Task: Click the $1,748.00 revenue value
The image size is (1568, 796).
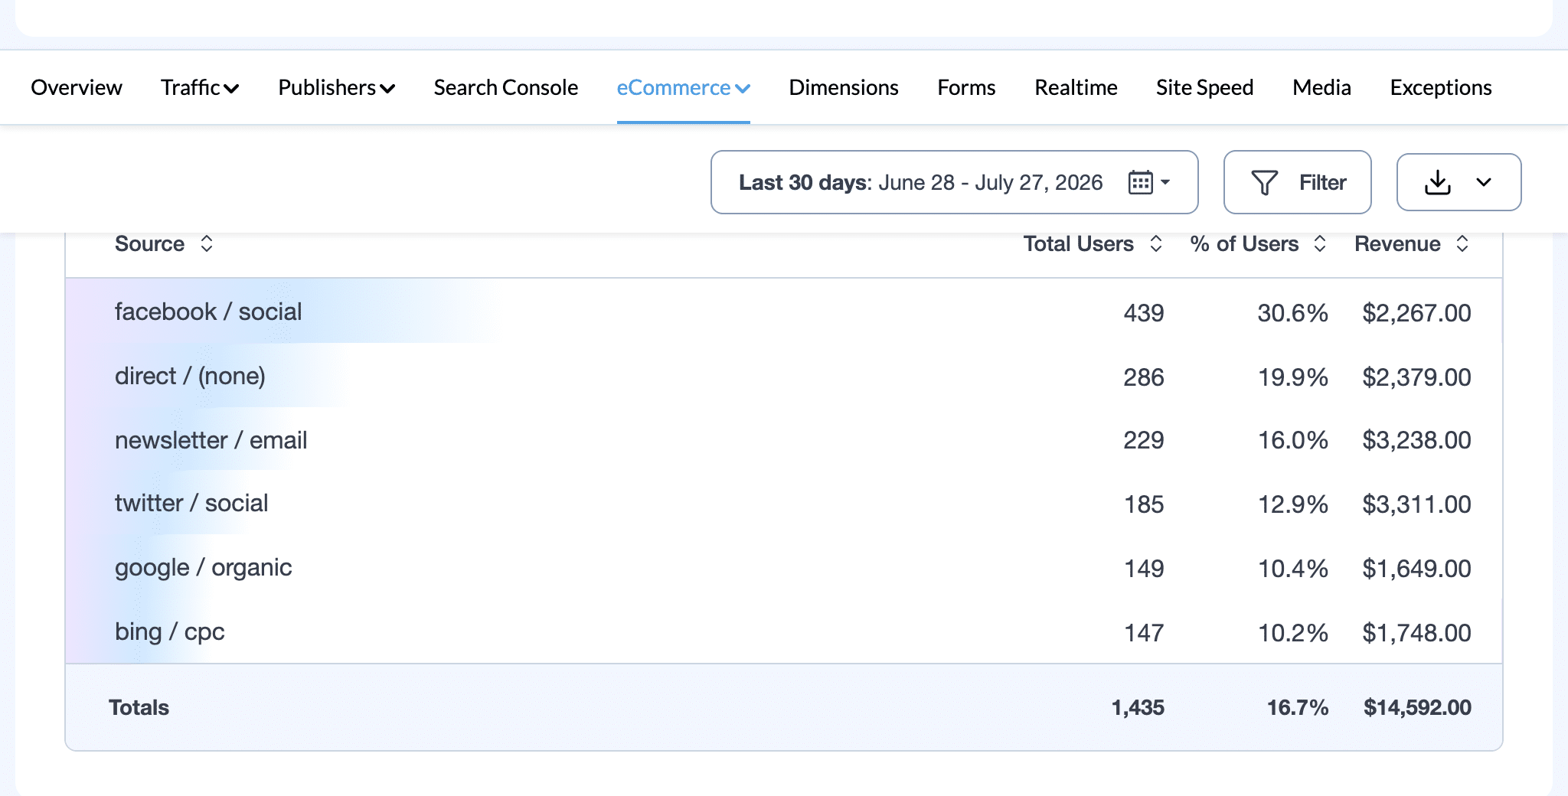Action: coord(1416,632)
